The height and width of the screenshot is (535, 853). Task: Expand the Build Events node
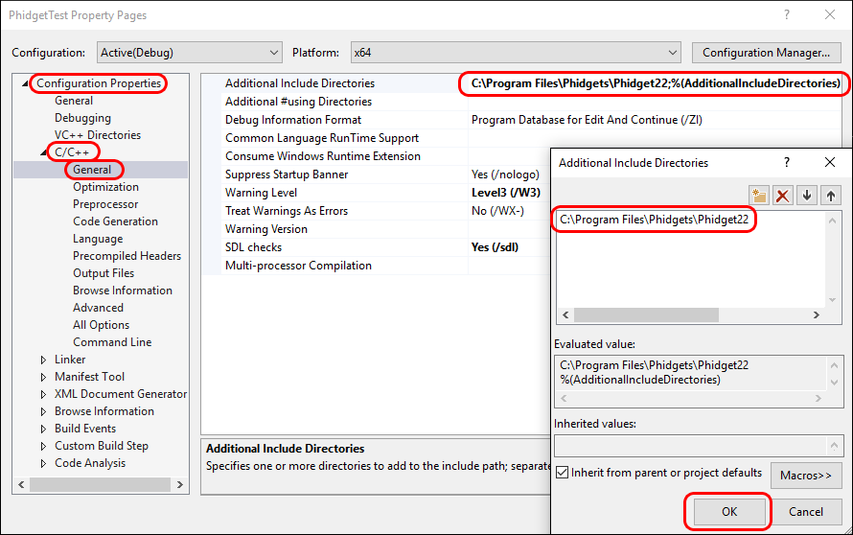43,429
